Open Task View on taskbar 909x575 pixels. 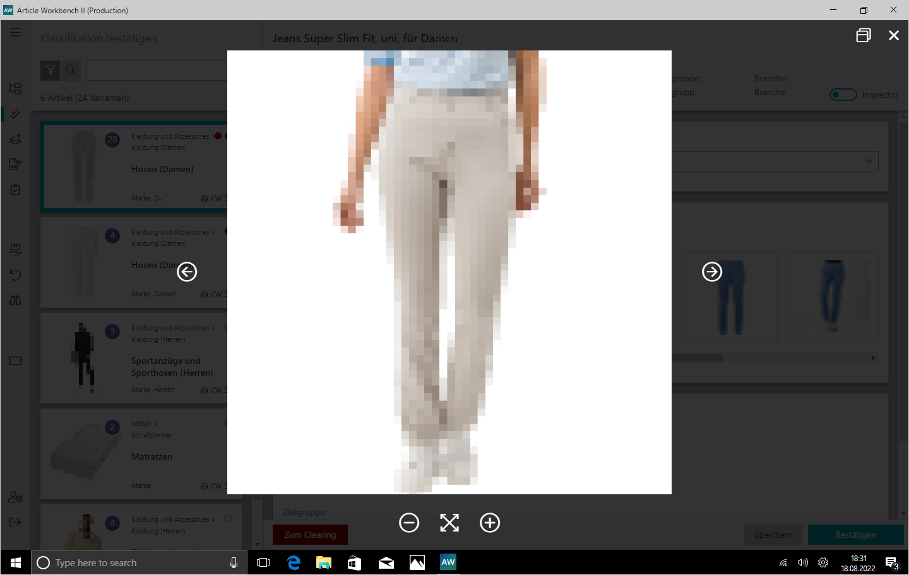point(263,562)
